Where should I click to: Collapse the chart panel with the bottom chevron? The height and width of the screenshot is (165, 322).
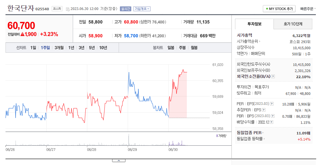(x=119, y=161)
